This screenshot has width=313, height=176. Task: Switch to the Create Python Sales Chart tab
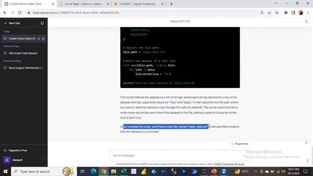(29, 4)
